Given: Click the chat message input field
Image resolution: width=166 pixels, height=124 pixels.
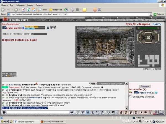Looking at the screenshot, I should click(x=38, y=112).
